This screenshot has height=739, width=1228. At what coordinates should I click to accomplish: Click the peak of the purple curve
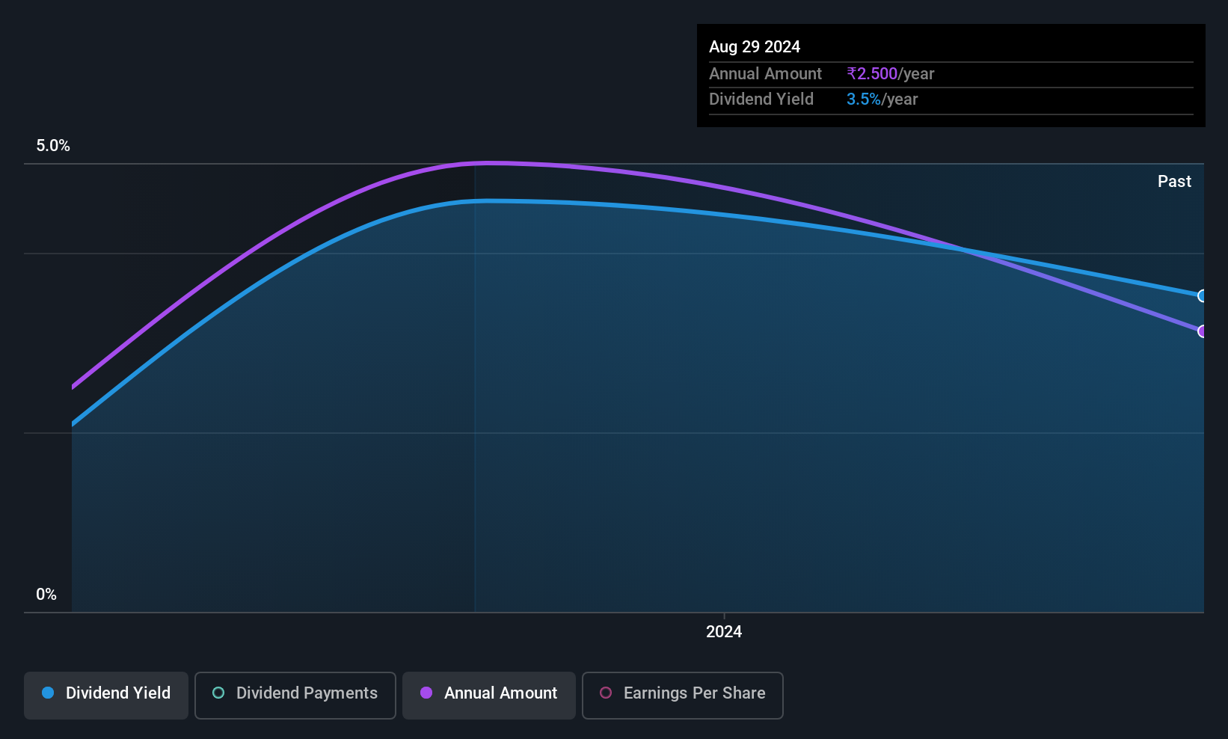click(x=490, y=162)
